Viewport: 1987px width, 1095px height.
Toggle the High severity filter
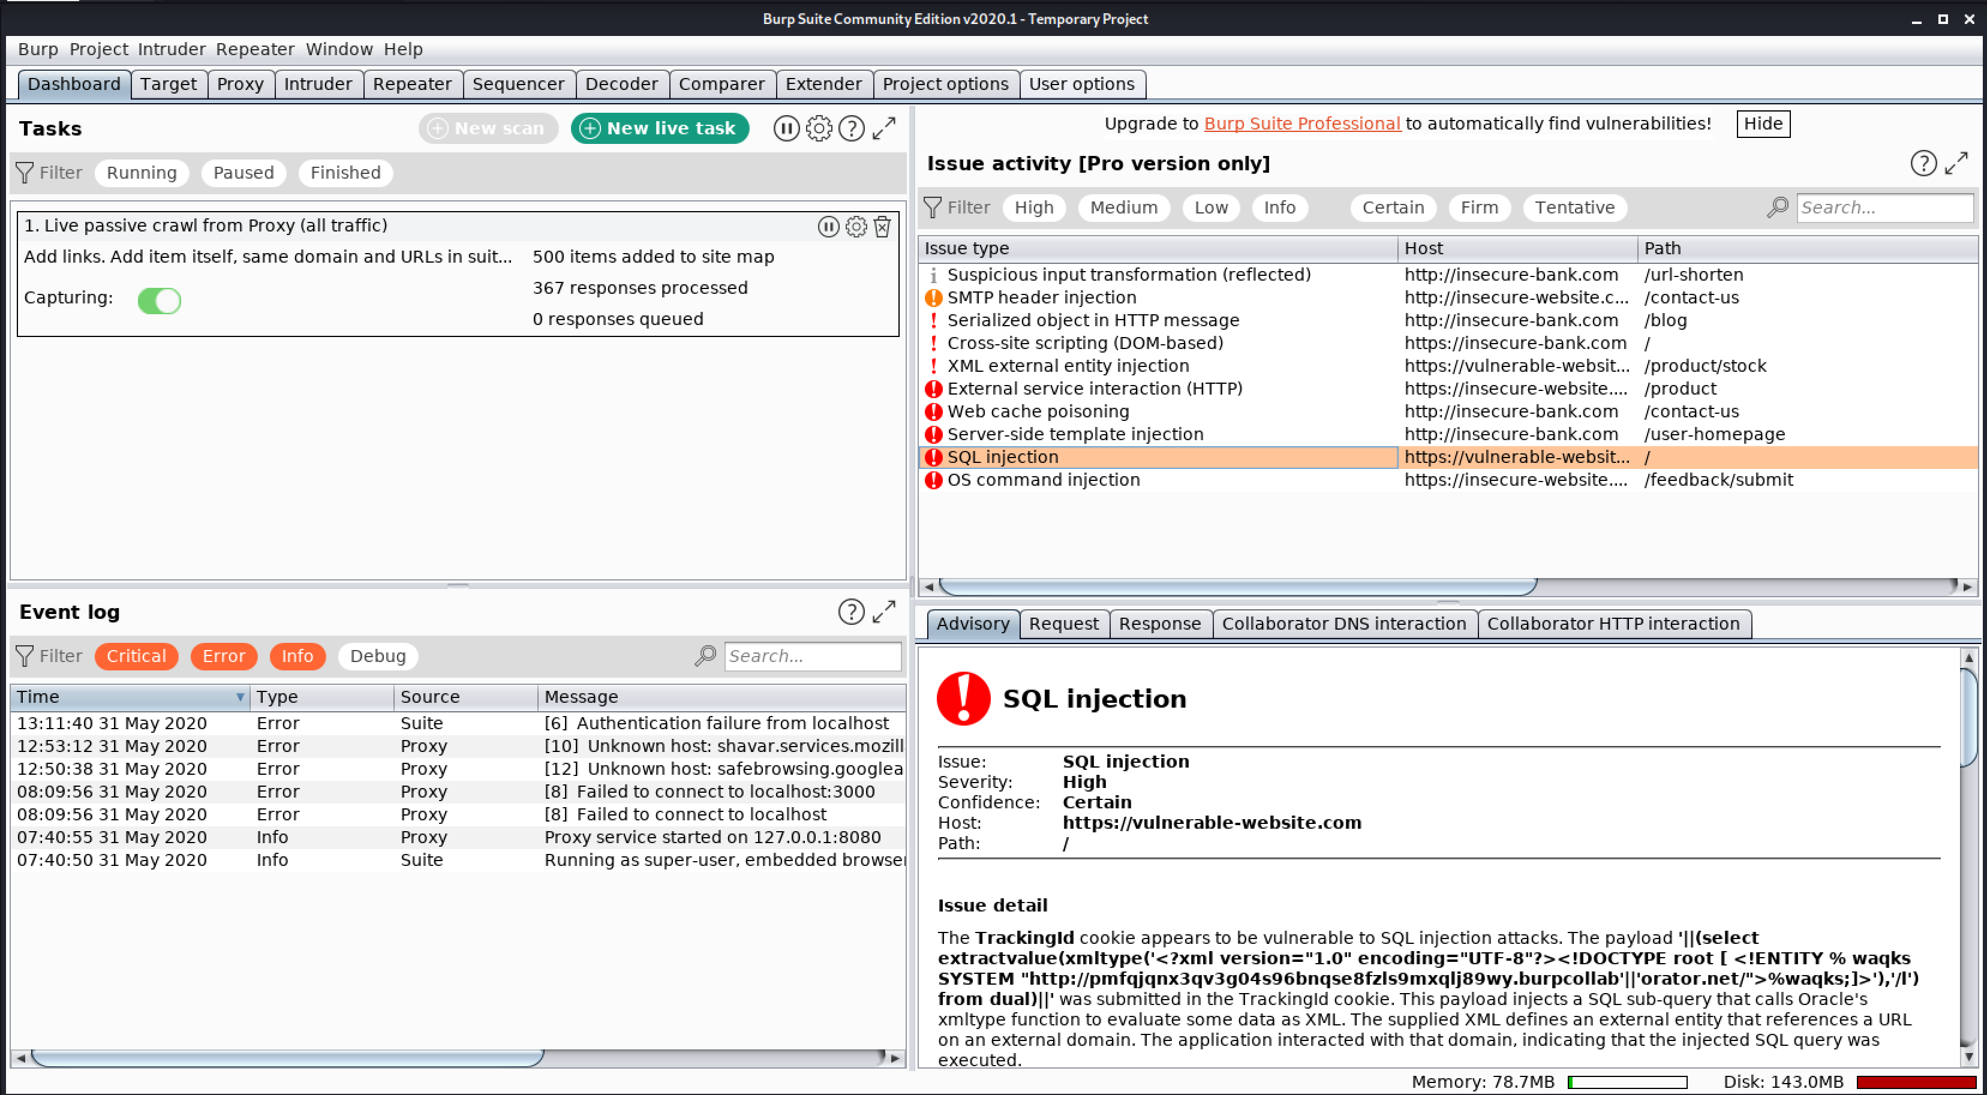click(1033, 207)
